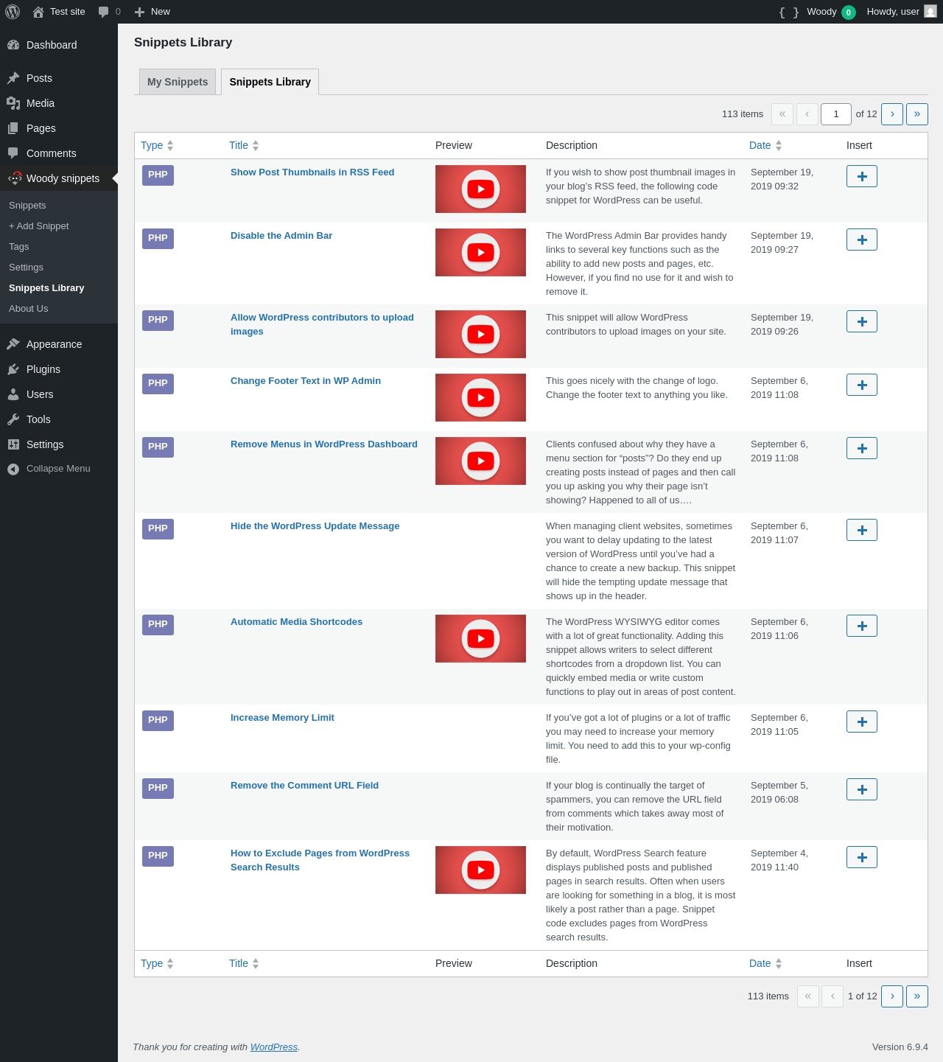Follow the WordPress footer link
Screen dimensions: 943x1062
point(273,1047)
